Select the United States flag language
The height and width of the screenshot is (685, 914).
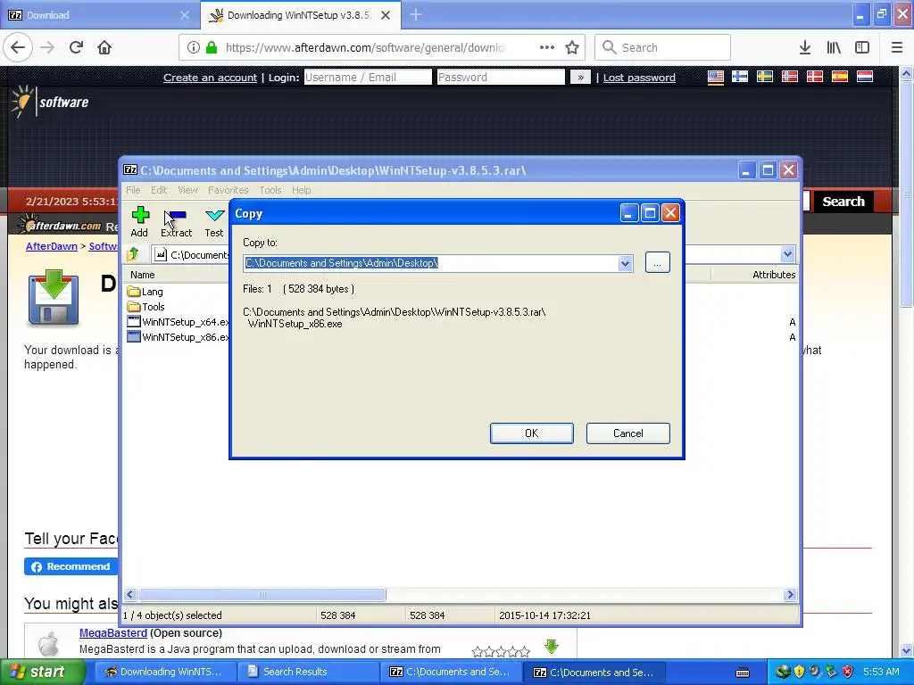[716, 77]
